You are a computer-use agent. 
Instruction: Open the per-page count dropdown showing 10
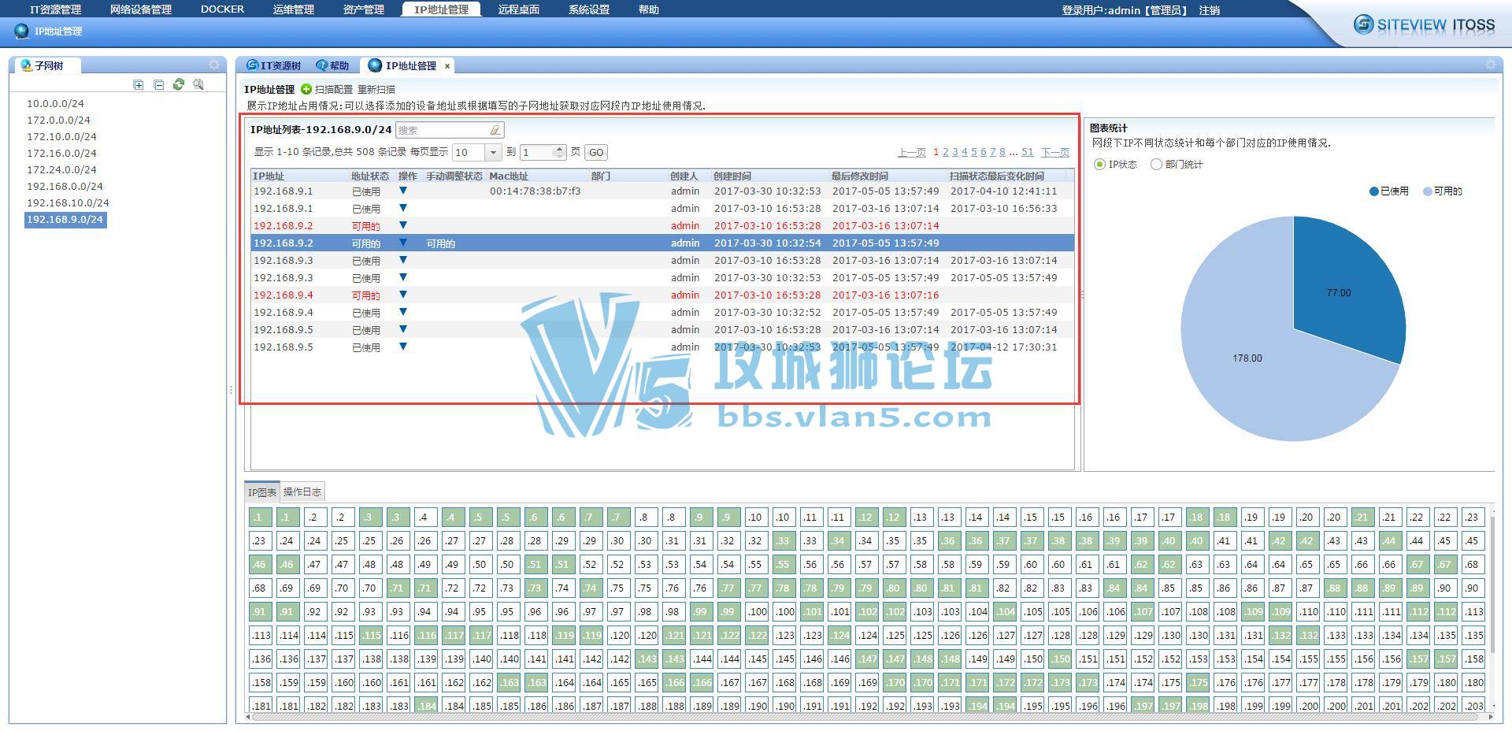pos(493,153)
